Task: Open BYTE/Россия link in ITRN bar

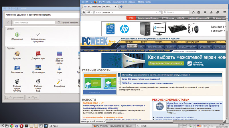Action: click(168, 18)
